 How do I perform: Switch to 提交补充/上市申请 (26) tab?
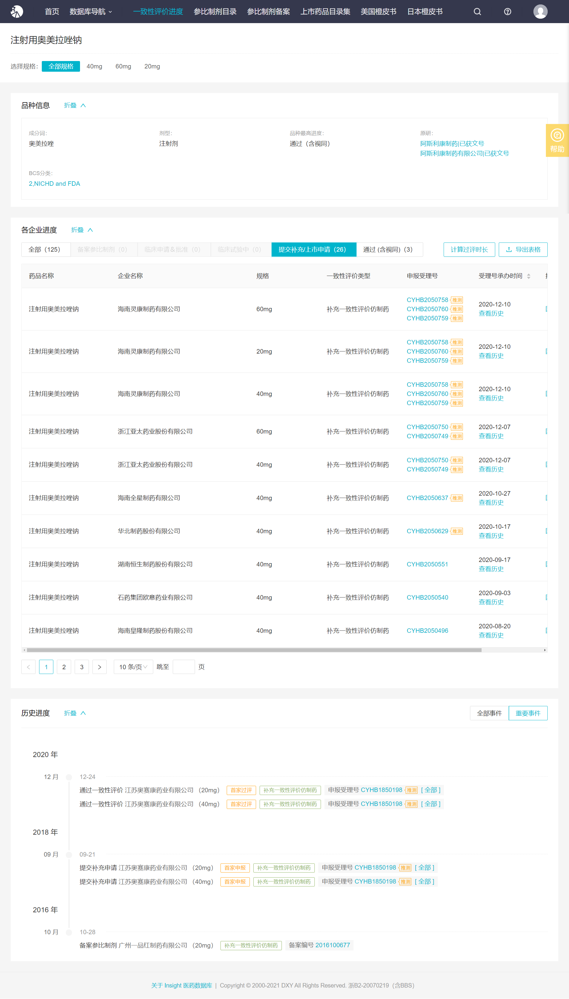tap(314, 249)
